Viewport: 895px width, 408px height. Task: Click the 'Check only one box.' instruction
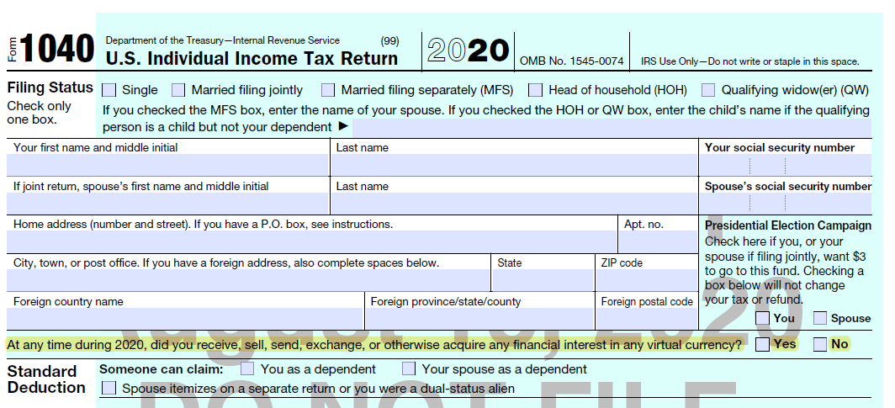pyautogui.click(x=40, y=113)
